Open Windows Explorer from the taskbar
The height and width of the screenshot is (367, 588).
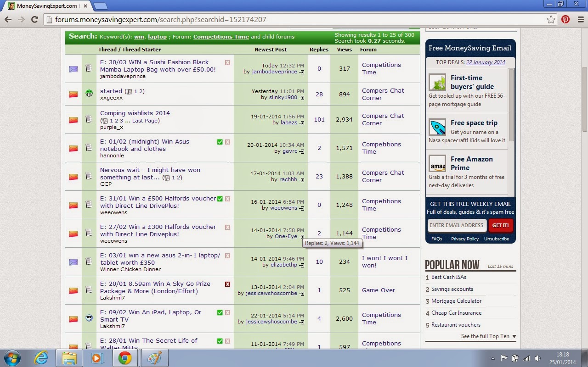[69, 358]
